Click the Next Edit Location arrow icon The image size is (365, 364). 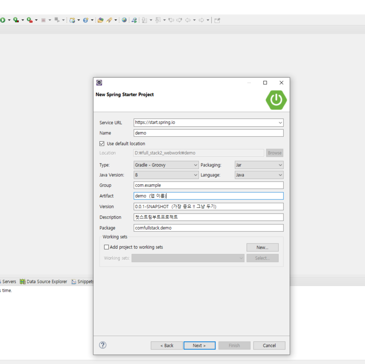pyautogui.click(x=179, y=20)
